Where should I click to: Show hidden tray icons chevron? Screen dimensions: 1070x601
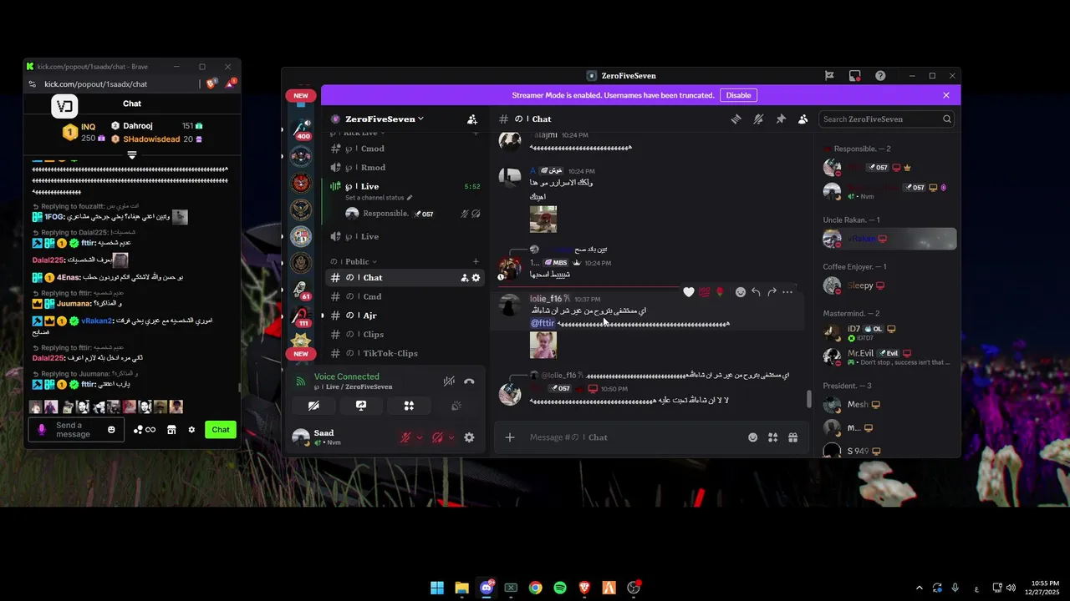coord(920,588)
